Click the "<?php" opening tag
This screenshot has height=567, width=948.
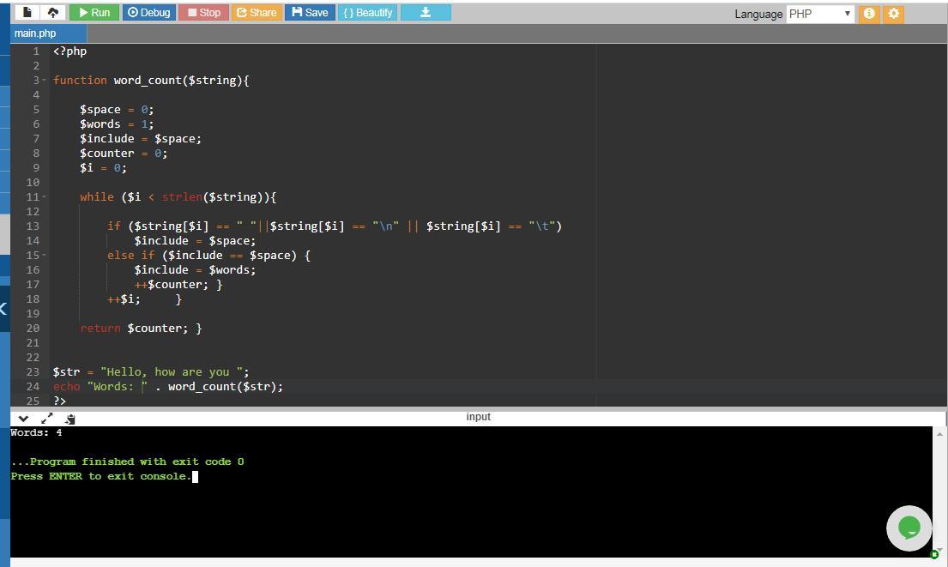pyautogui.click(x=69, y=51)
